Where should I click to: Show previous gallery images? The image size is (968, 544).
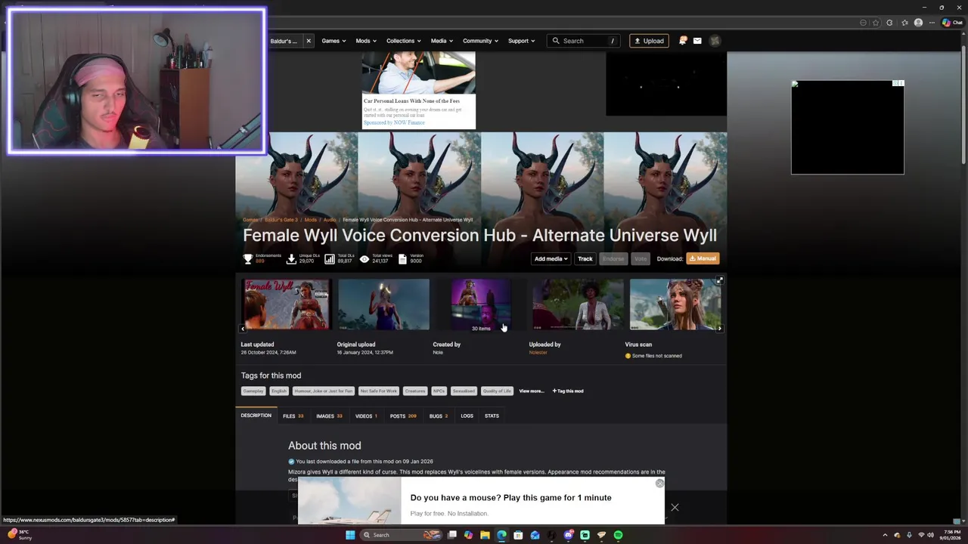(x=243, y=329)
